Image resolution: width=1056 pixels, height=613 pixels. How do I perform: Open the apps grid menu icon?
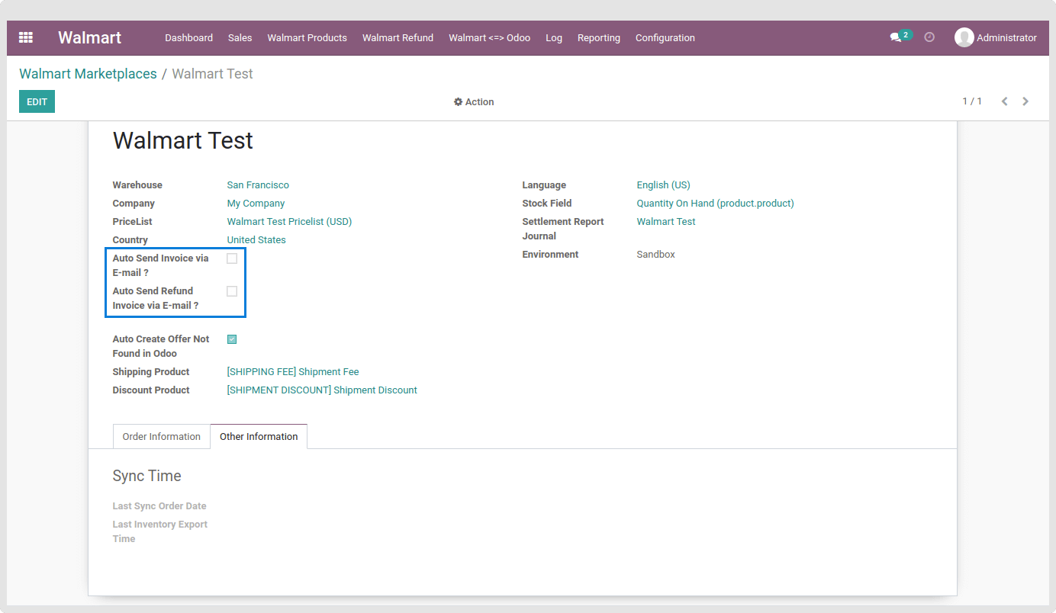pos(26,37)
